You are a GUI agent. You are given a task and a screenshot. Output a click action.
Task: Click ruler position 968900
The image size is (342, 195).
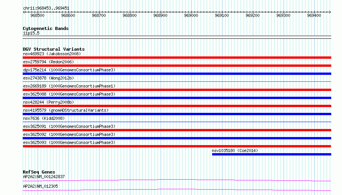click(160, 15)
